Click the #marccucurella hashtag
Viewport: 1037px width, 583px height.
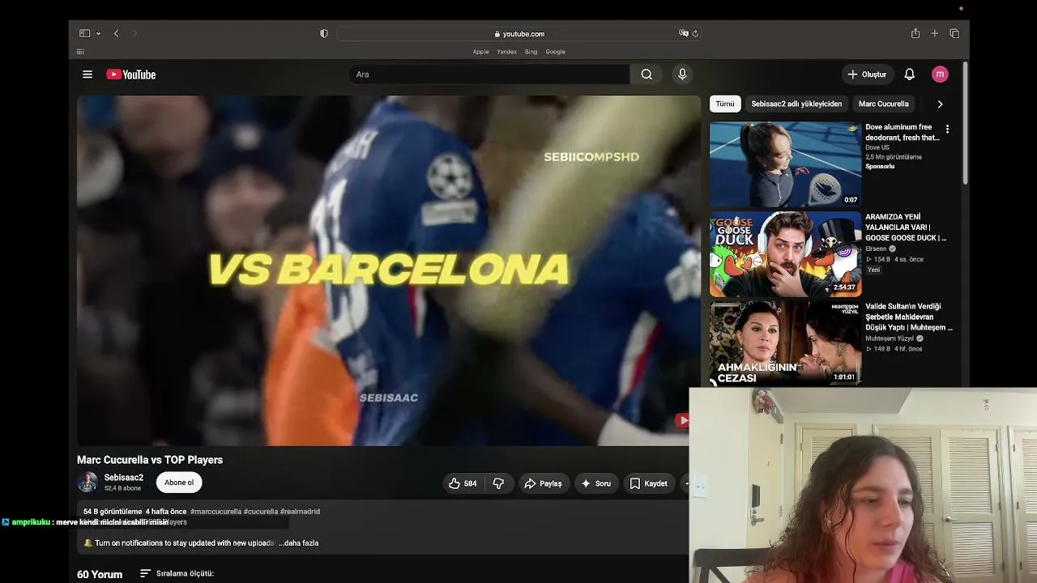(216, 512)
